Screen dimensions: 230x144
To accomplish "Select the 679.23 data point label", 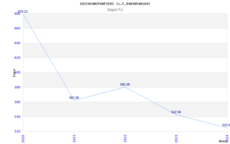I will [x=23, y=12].
